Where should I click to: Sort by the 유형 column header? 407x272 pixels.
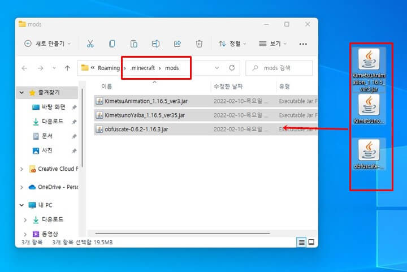pos(284,87)
